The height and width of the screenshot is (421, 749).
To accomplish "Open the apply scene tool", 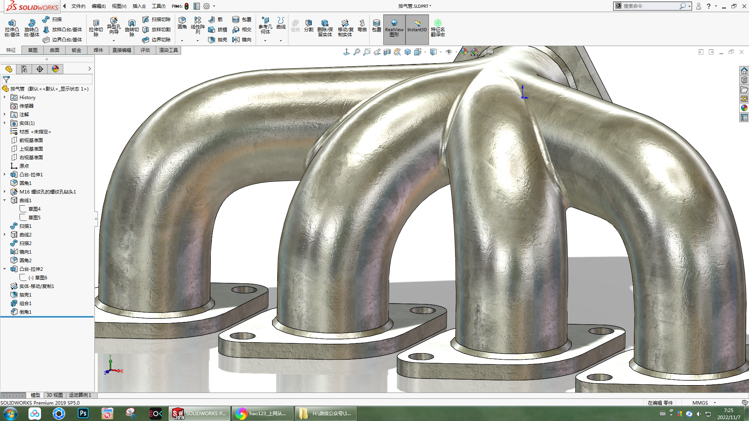I will 474,52.
